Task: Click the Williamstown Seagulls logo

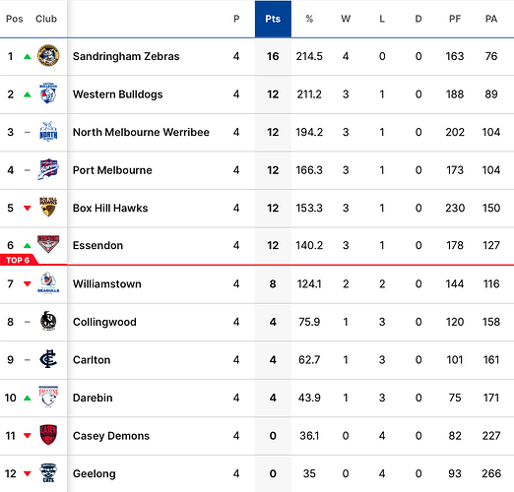Action: click(x=48, y=282)
